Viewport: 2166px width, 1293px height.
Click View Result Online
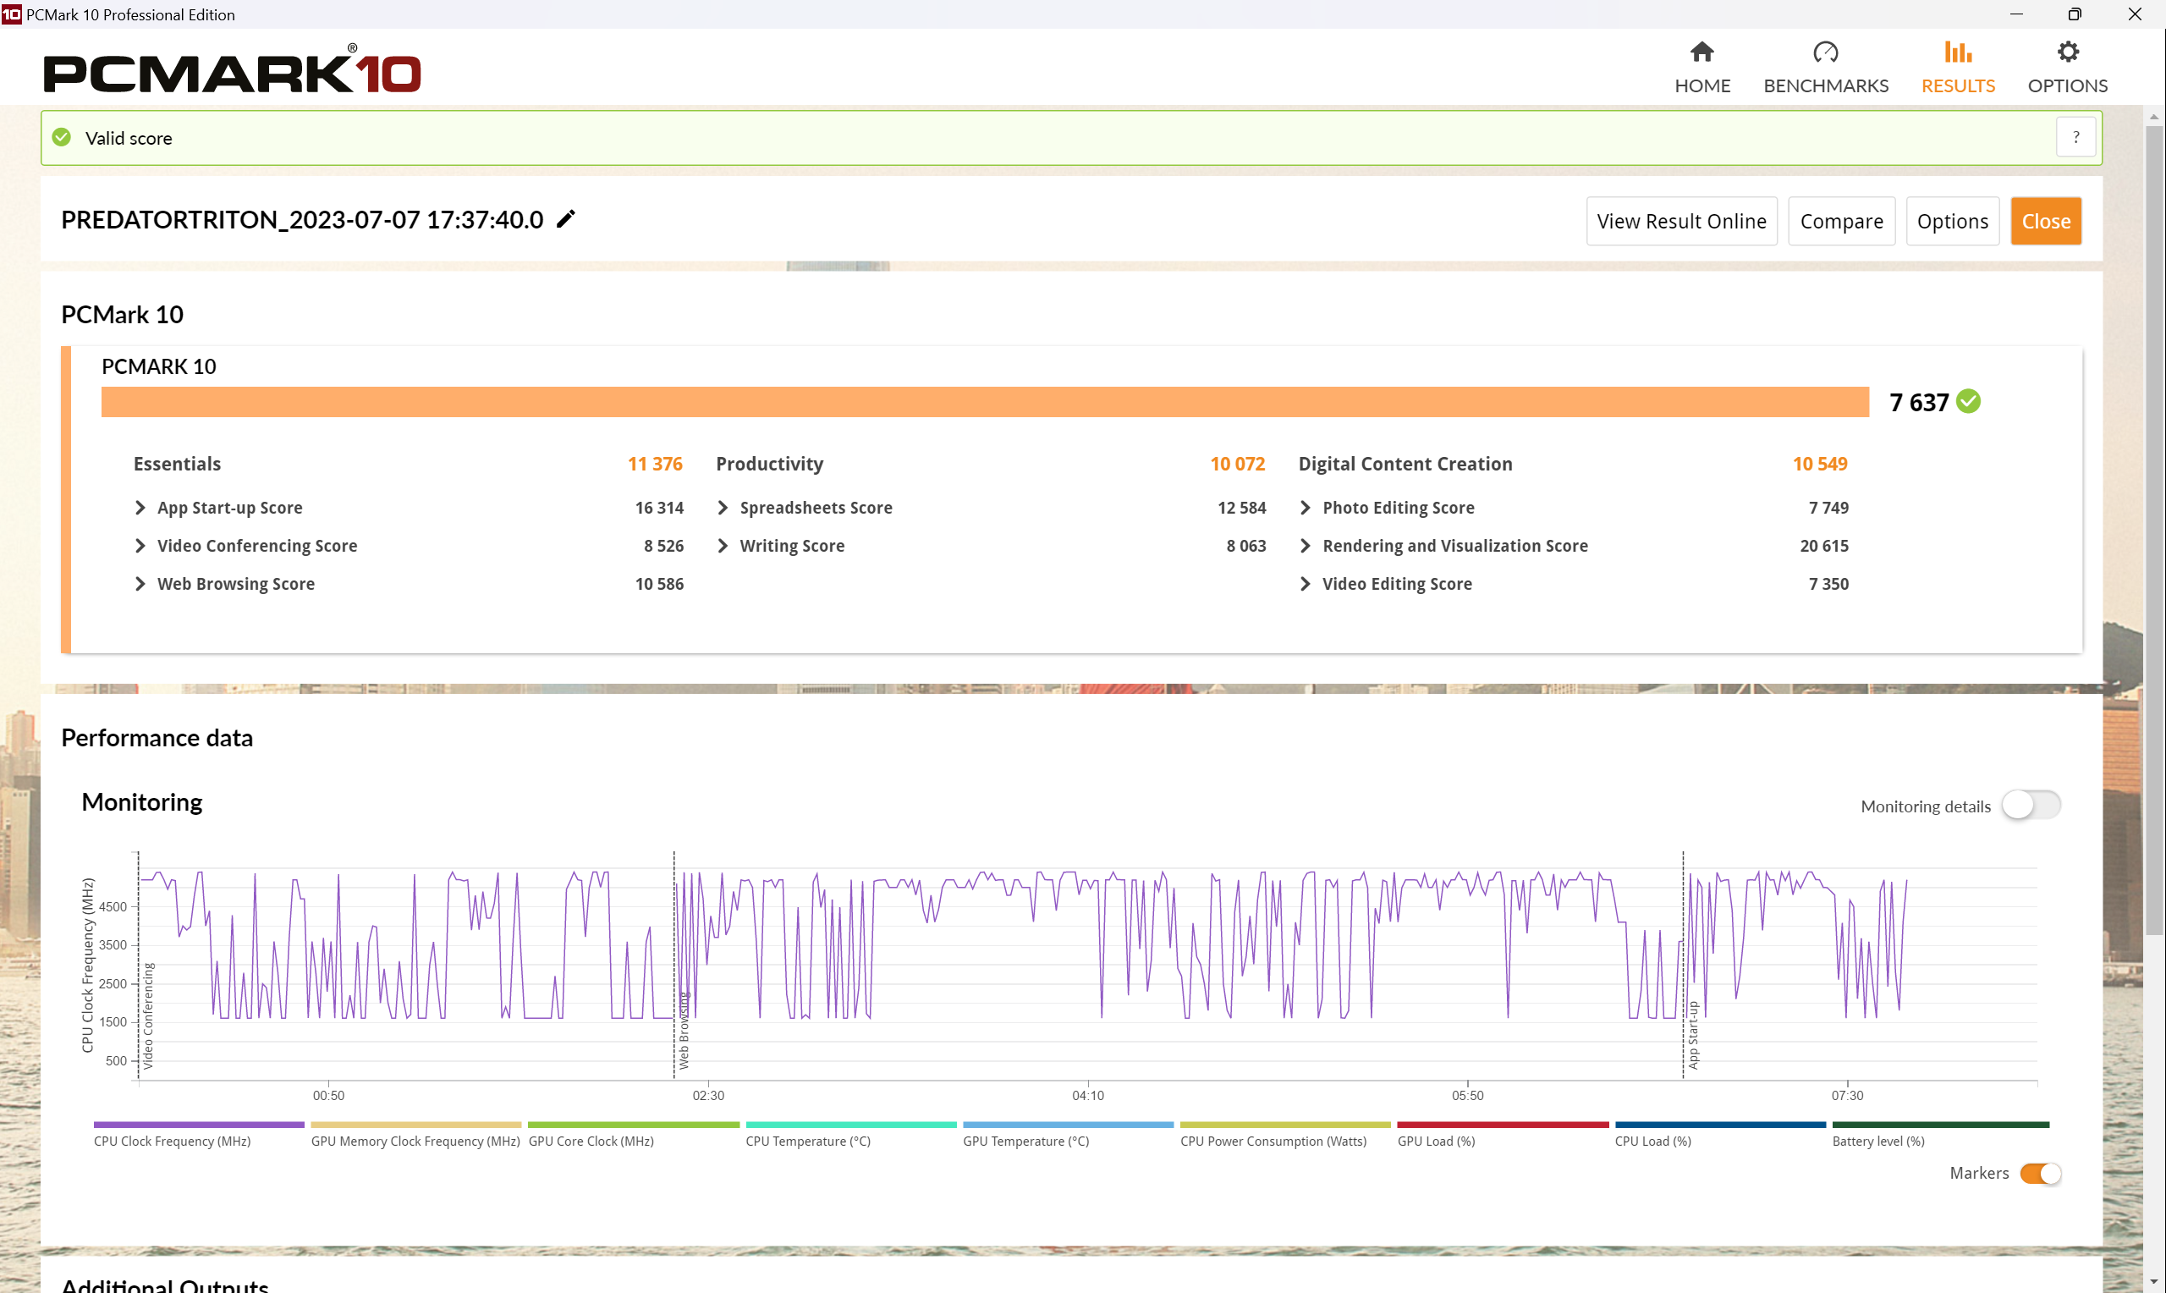1682,222
